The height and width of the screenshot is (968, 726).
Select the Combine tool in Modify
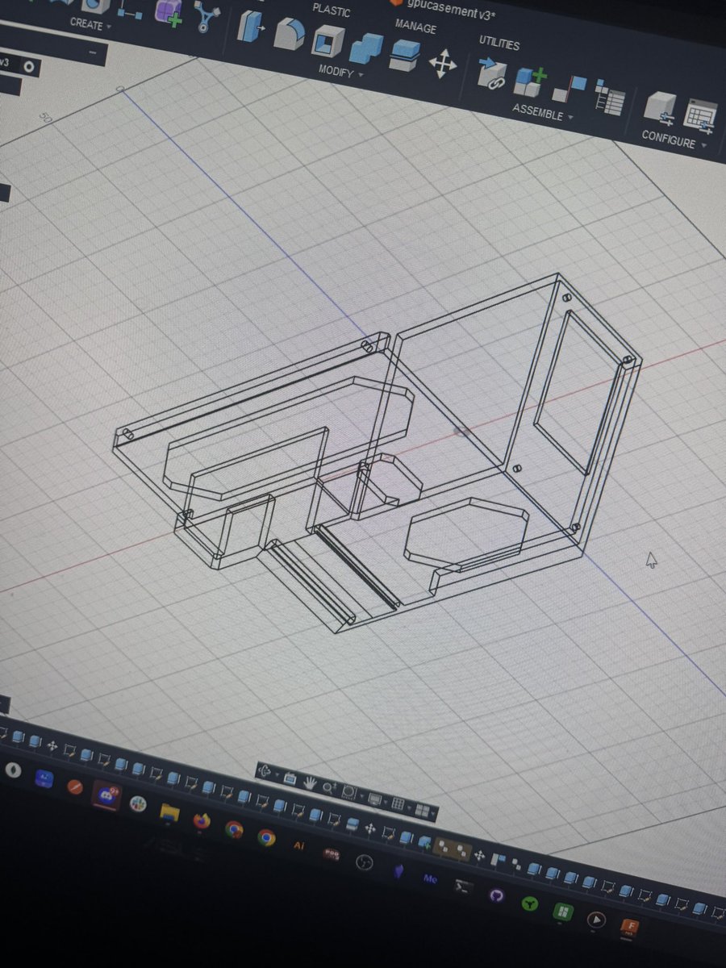point(367,48)
